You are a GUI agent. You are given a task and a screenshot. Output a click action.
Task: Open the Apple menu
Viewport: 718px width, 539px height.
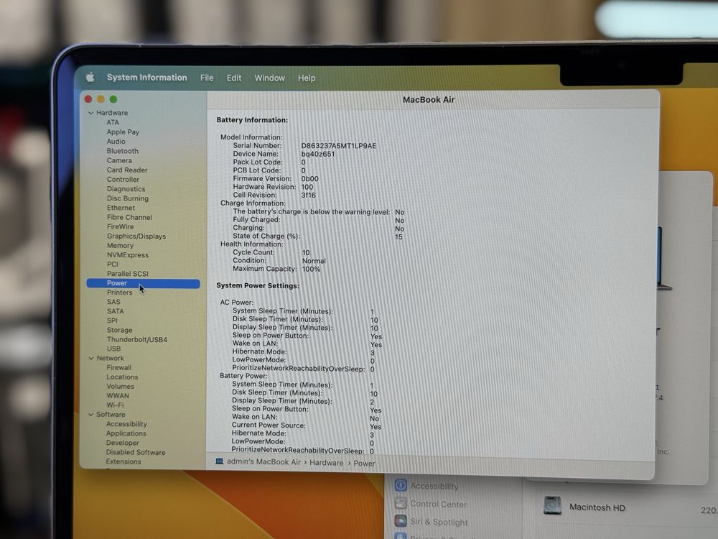pyautogui.click(x=90, y=78)
